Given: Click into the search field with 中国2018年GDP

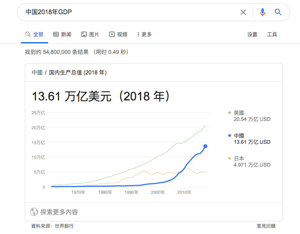Looking at the screenshot, I should point(126,12).
